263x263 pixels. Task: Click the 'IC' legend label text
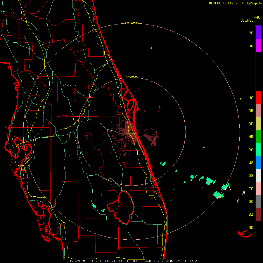pyautogui.click(x=251, y=189)
